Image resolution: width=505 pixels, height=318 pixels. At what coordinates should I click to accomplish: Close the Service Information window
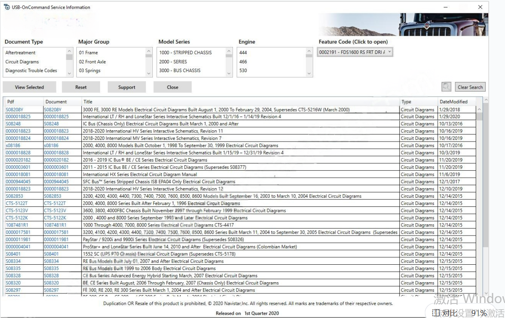pos(480,7)
